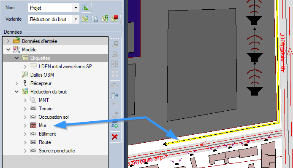293x168 pixels.
Task: Click the red X delete icon
Action: pyautogui.click(x=114, y=137)
